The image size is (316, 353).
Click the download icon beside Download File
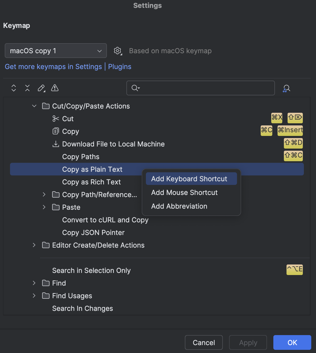tap(55, 144)
